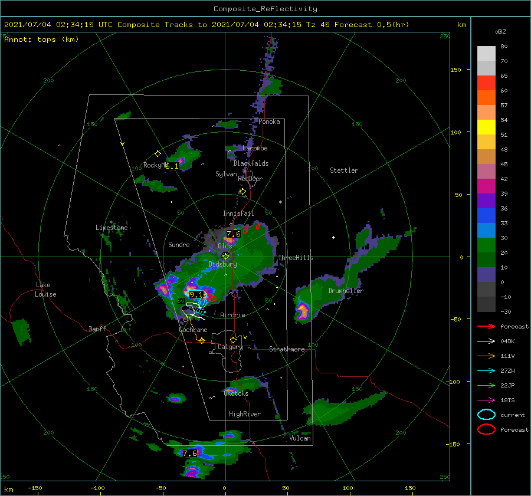This screenshot has width=531, height=496.
Task: Click the Sundre town label
Action: (179, 244)
